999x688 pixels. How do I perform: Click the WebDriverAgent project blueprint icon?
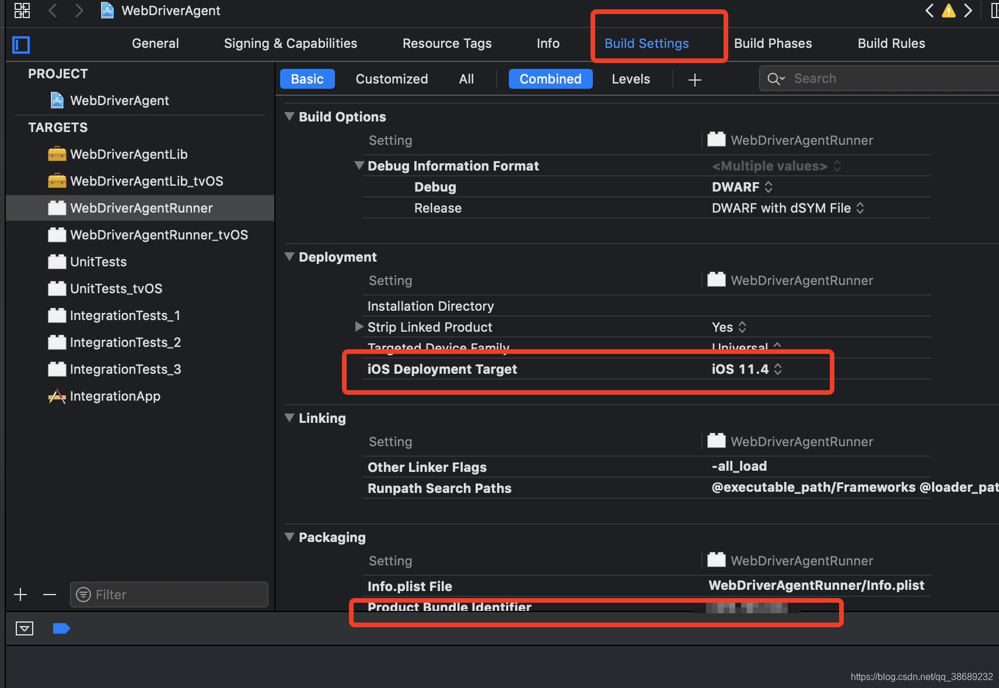57,100
